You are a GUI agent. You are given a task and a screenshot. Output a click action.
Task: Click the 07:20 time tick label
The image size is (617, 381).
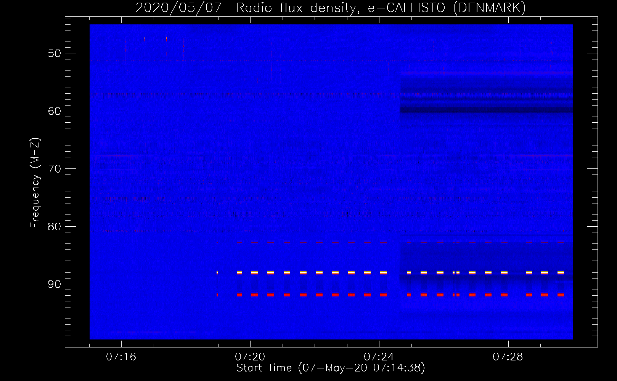(250, 357)
